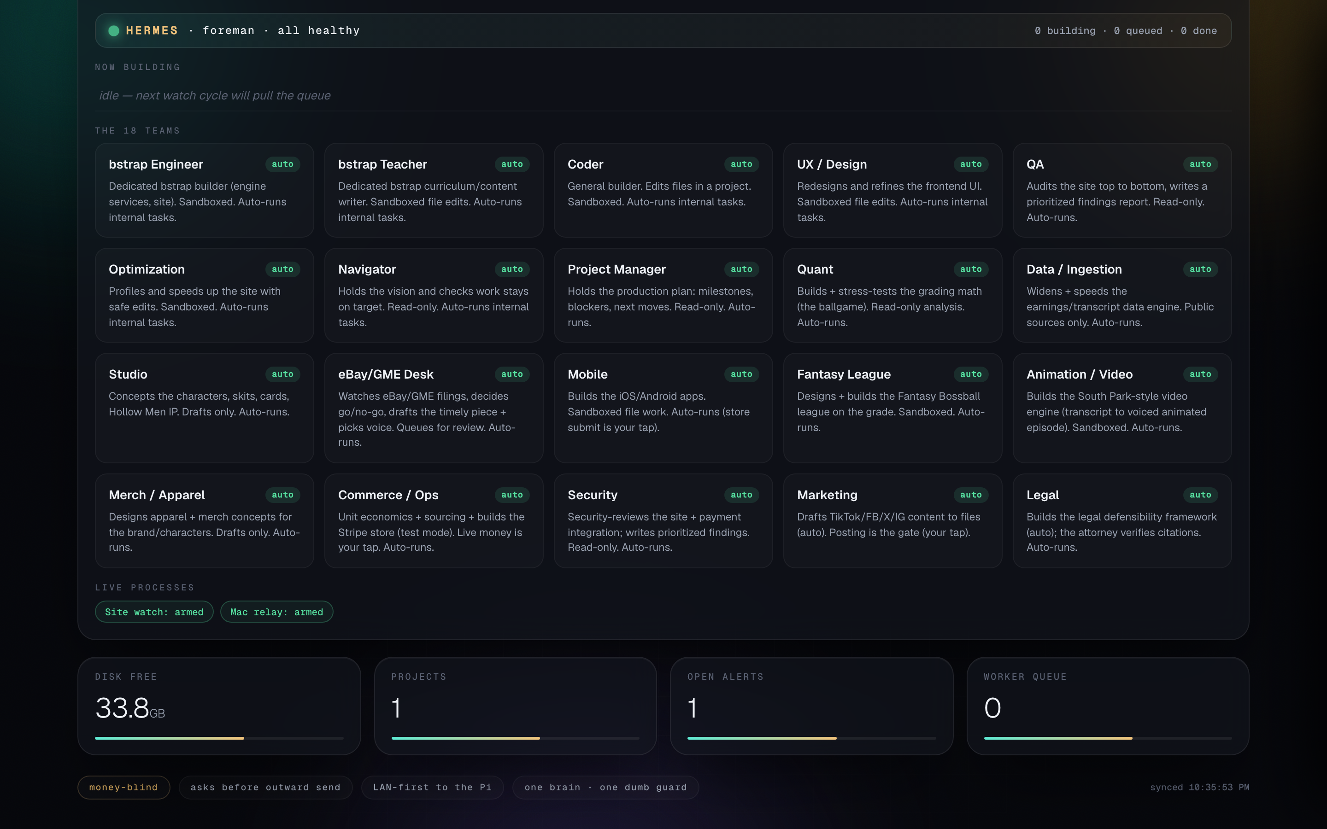Viewport: 1327px width, 829px height.
Task: Select the eBay/GME Desk title
Action: [386, 374]
